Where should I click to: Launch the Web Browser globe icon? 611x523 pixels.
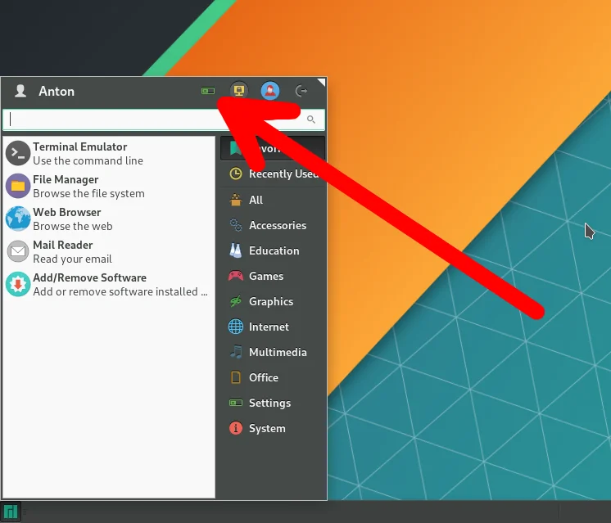pos(18,219)
